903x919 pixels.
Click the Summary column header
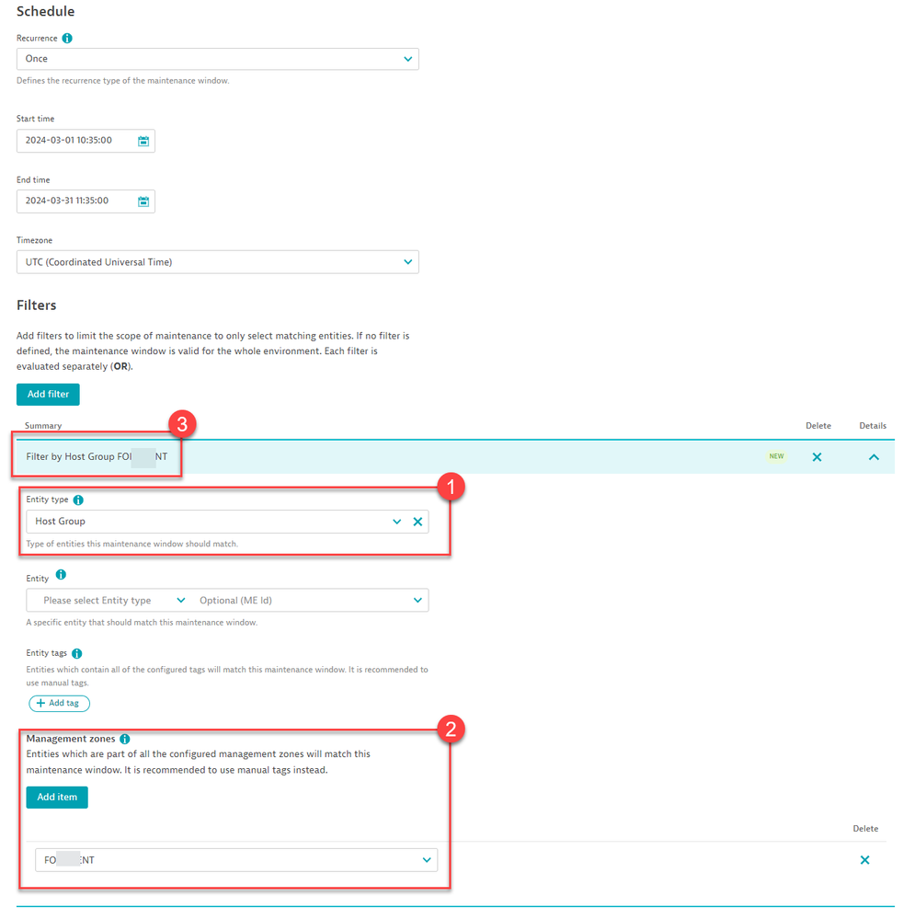(43, 426)
